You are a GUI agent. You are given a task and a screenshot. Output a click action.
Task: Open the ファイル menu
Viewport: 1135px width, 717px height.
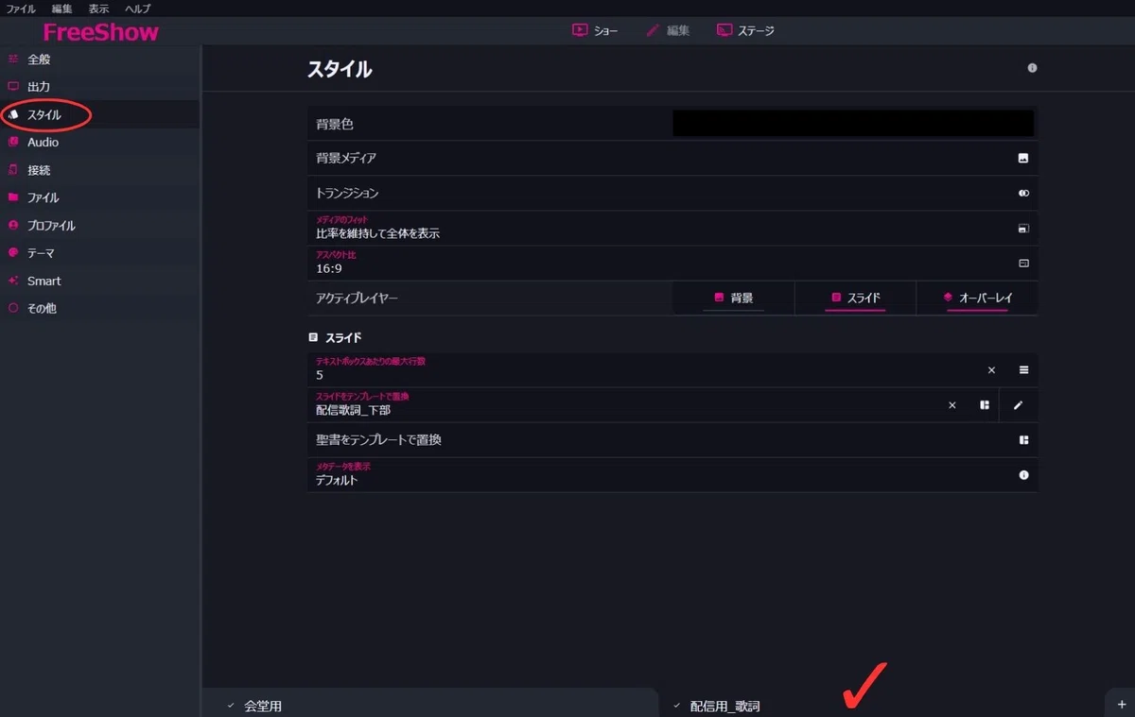[21, 9]
